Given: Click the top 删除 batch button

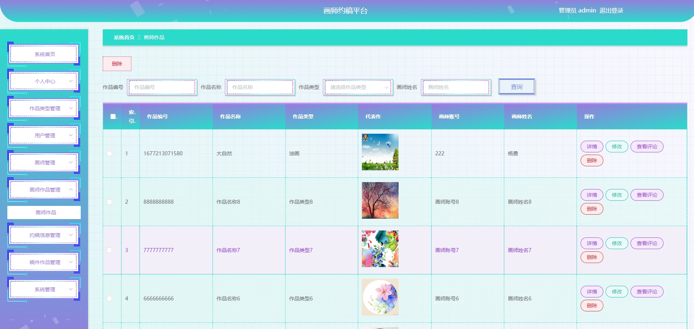Looking at the screenshot, I should pos(117,64).
